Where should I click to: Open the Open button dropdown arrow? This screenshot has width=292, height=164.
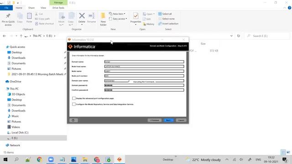pos(154,14)
